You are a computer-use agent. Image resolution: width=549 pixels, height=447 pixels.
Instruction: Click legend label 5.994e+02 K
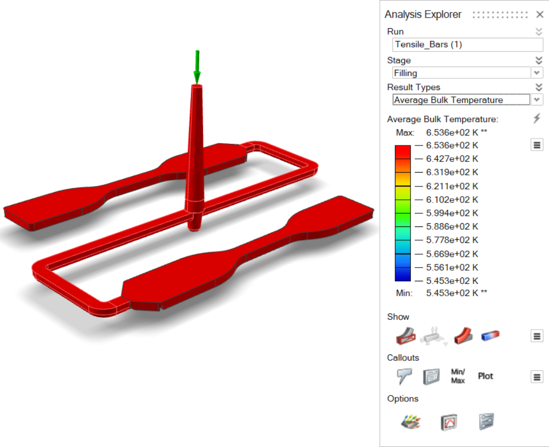point(452,213)
